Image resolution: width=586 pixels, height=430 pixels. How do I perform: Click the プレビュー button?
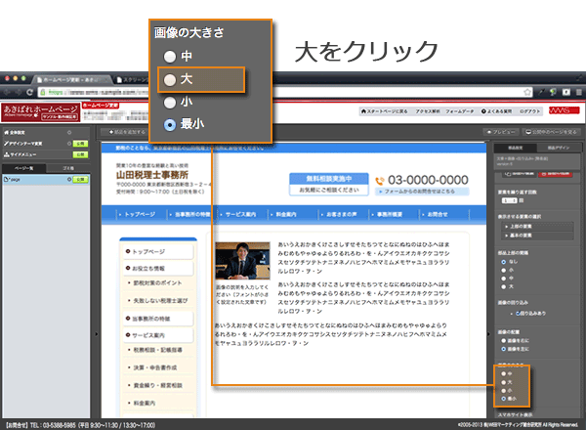click(x=503, y=130)
